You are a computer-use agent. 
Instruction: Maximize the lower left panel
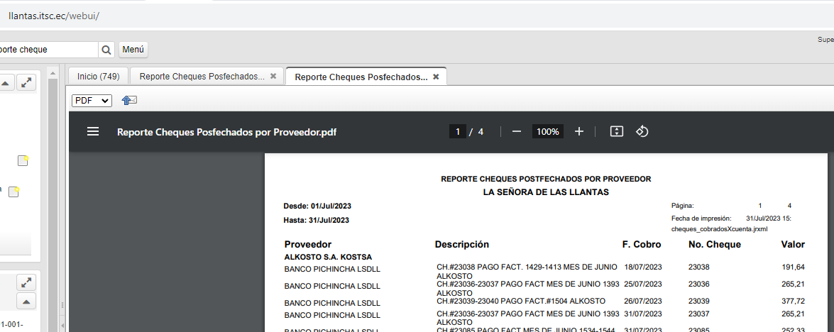(x=26, y=282)
